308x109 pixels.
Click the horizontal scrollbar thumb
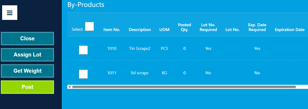click(184, 87)
